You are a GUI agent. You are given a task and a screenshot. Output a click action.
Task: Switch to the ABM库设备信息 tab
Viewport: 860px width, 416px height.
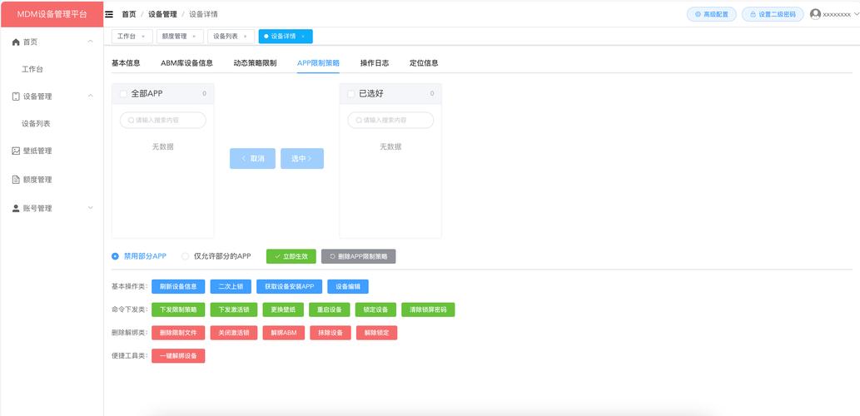[x=186, y=63]
